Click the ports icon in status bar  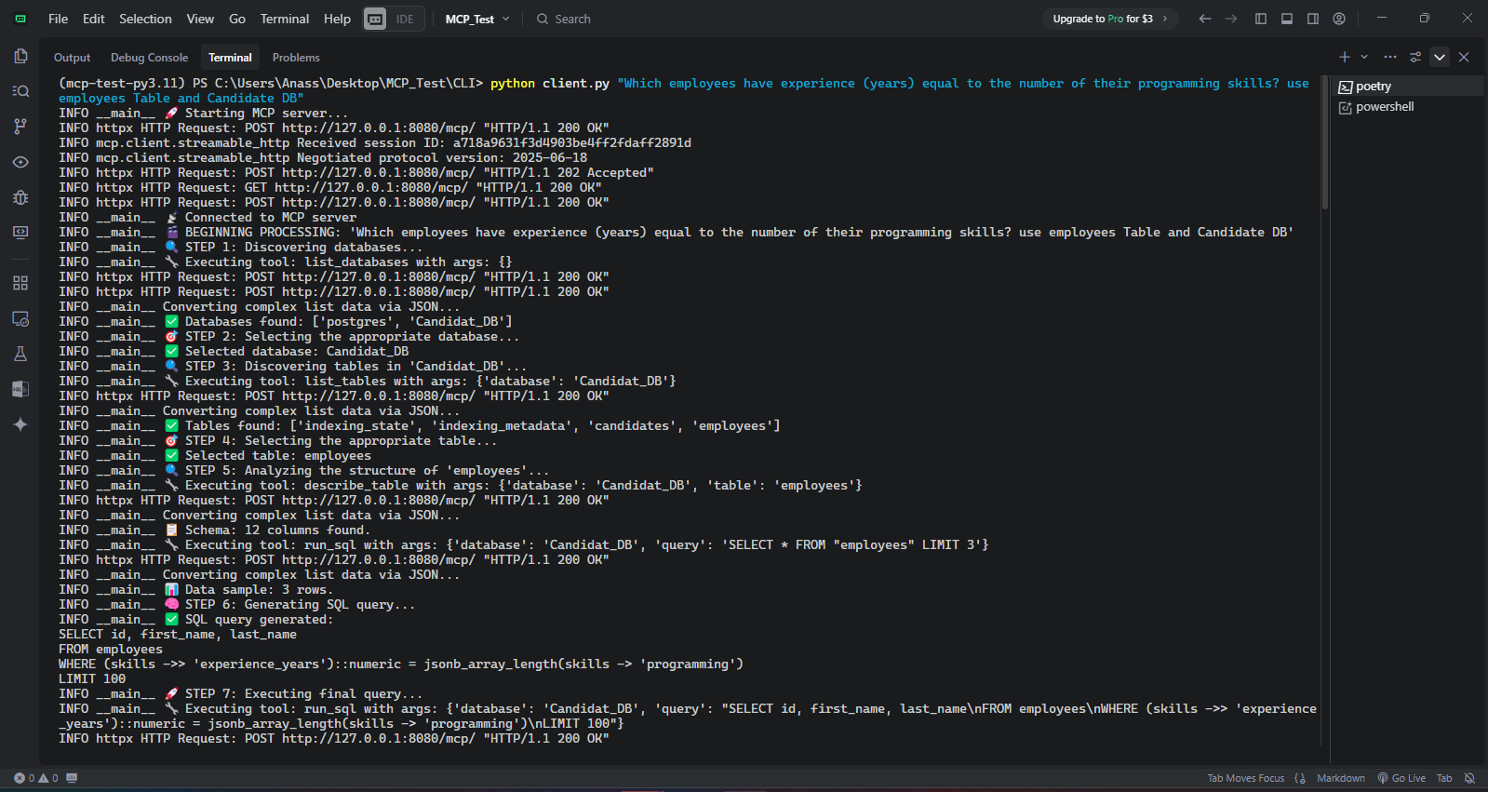click(x=72, y=778)
